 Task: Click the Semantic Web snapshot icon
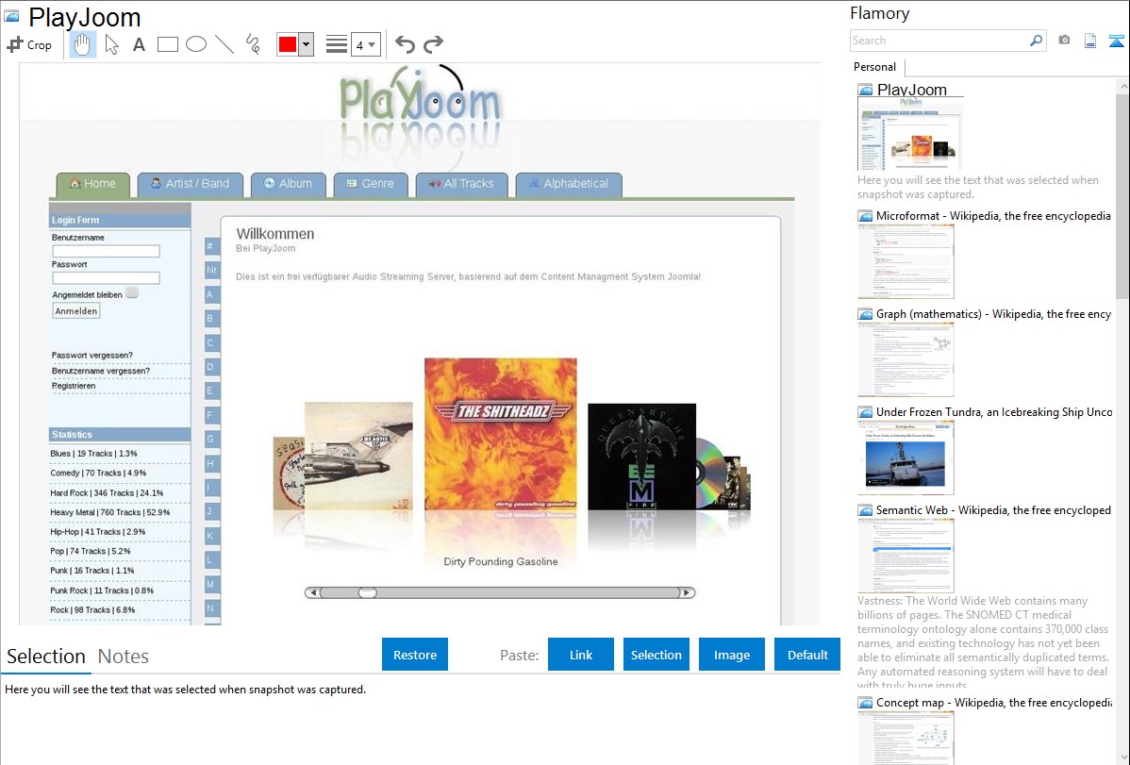[x=865, y=510]
